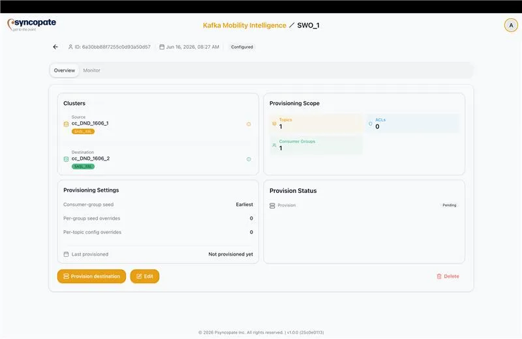Click the ACLs count tile

point(412,123)
